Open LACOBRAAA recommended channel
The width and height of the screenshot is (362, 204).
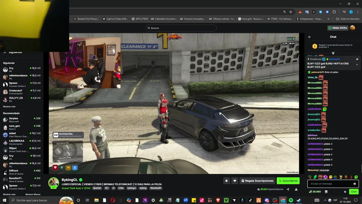click(x=22, y=142)
